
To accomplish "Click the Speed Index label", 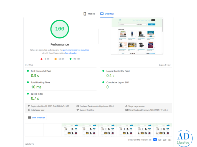I will (x=37, y=94).
